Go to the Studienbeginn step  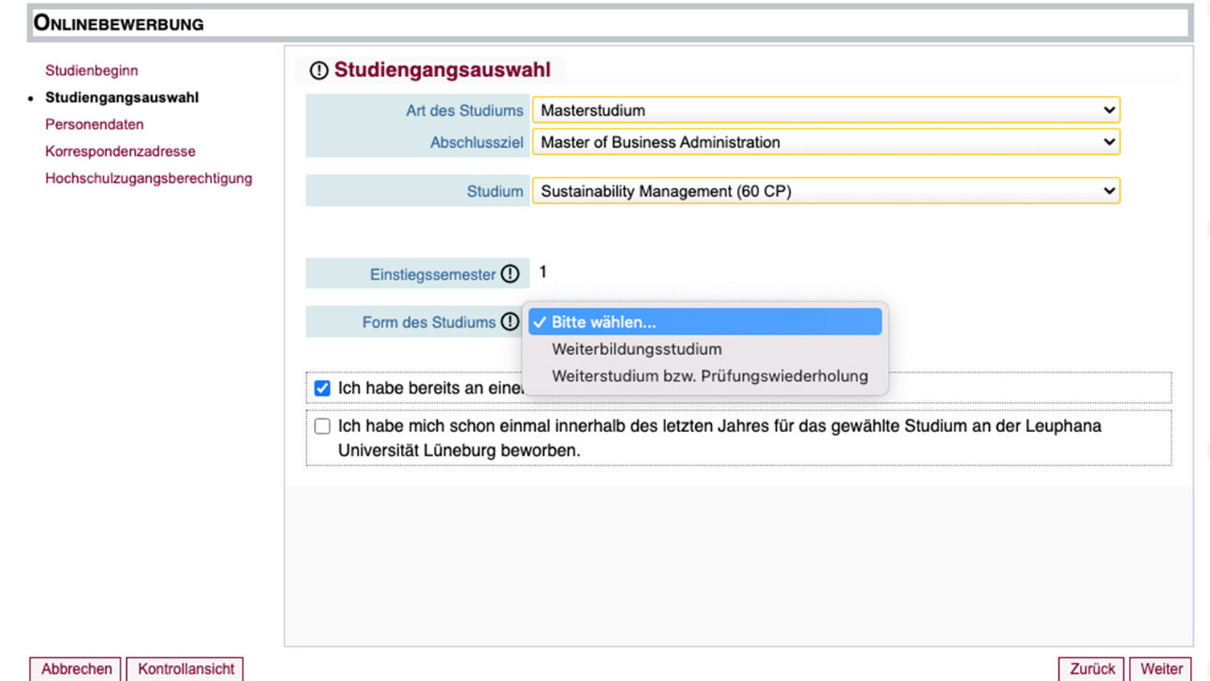click(x=92, y=71)
